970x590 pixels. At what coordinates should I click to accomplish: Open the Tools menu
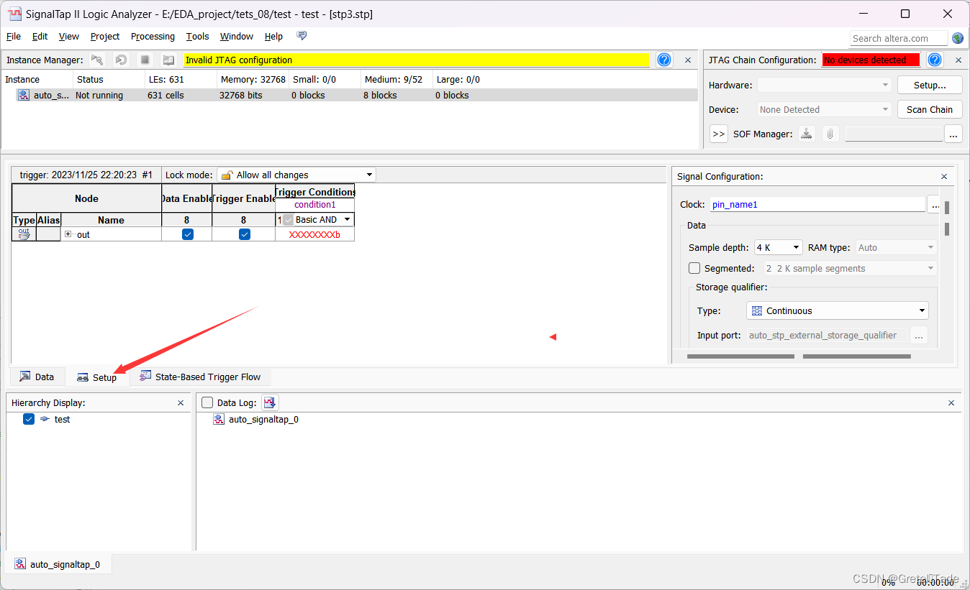pyautogui.click(x=197, y=36)
